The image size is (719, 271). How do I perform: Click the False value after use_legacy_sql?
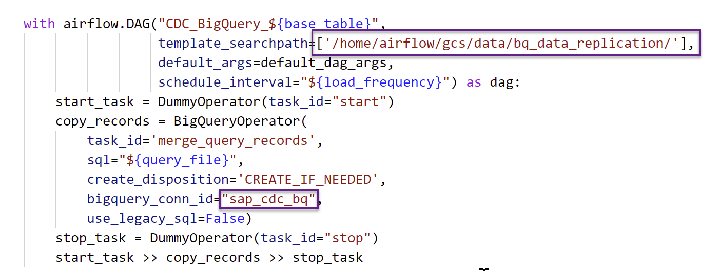point(225,219)
